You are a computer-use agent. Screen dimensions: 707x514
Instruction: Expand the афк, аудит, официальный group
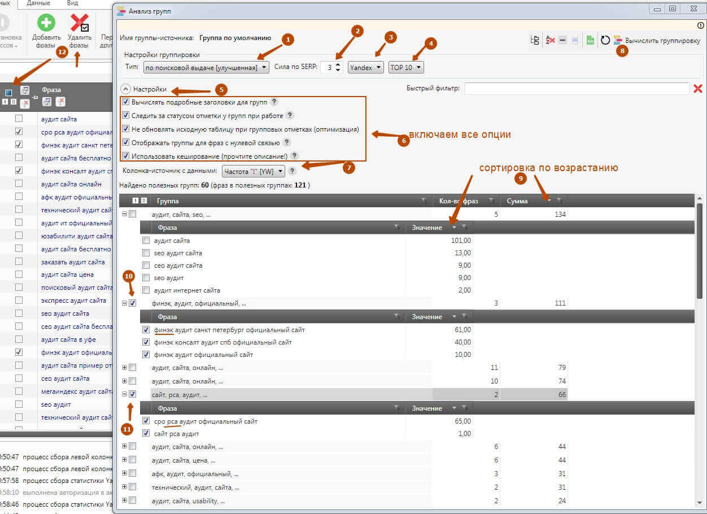[125, 473]
